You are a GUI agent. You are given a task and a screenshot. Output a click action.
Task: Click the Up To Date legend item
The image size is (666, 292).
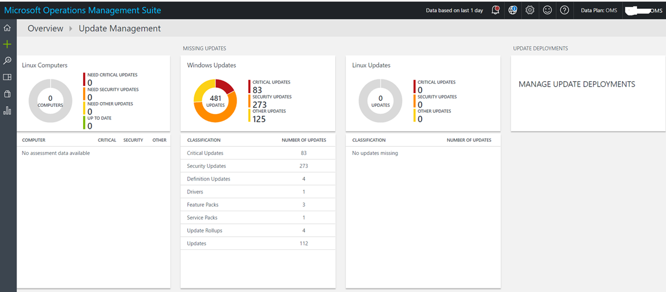[97, 122]
